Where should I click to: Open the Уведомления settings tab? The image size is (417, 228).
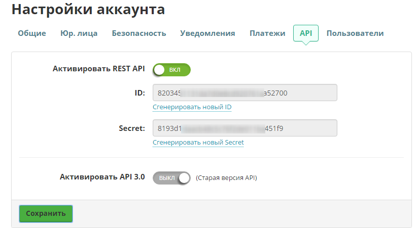click(x=207, y=33)
